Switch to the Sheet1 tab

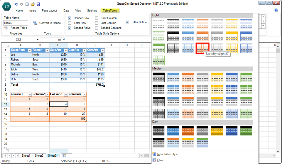[26, 156]
